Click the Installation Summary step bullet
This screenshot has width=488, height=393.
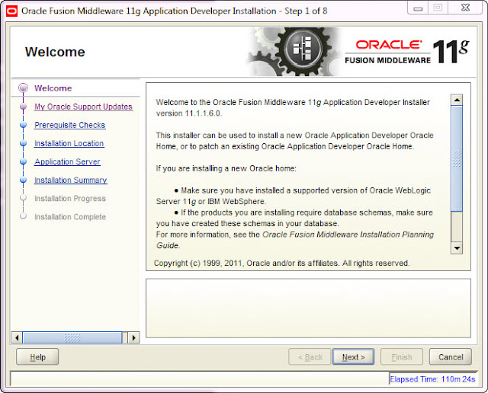tap(23, 180)
